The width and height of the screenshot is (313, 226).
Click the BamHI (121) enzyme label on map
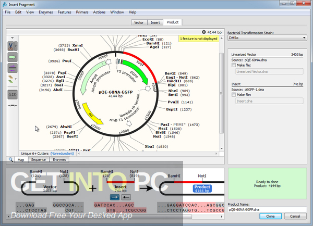click(159, 43)
